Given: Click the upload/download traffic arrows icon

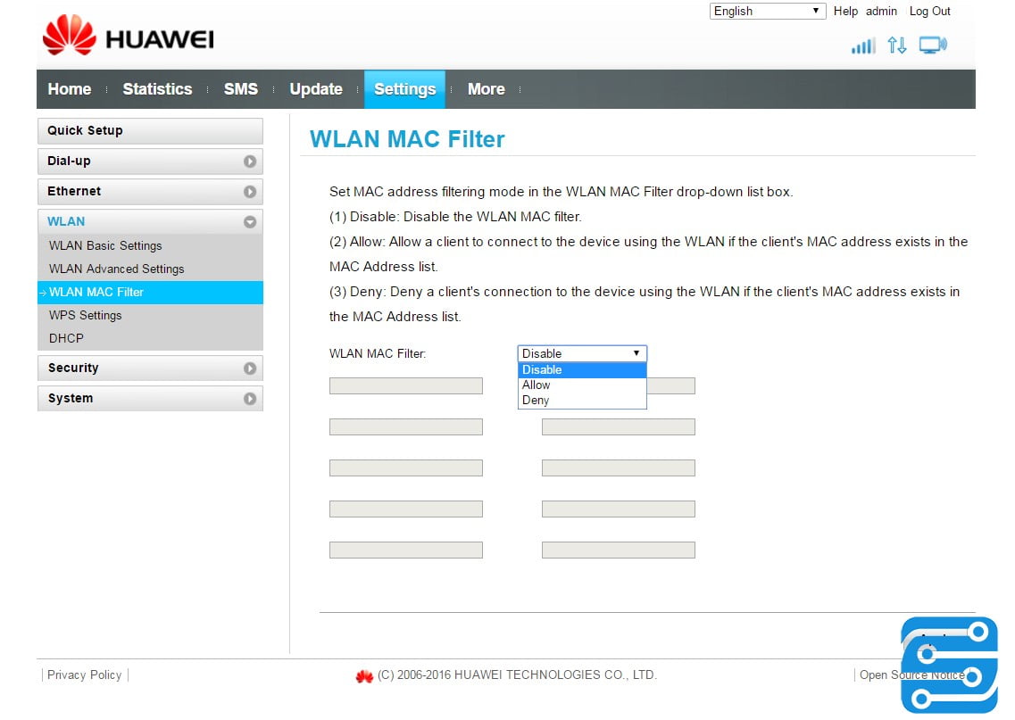Looking at the screenshot, I should click(x=897, y=45).
